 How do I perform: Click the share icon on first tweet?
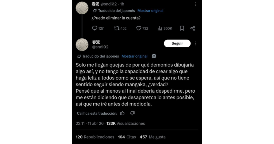[x=193, y=28]
